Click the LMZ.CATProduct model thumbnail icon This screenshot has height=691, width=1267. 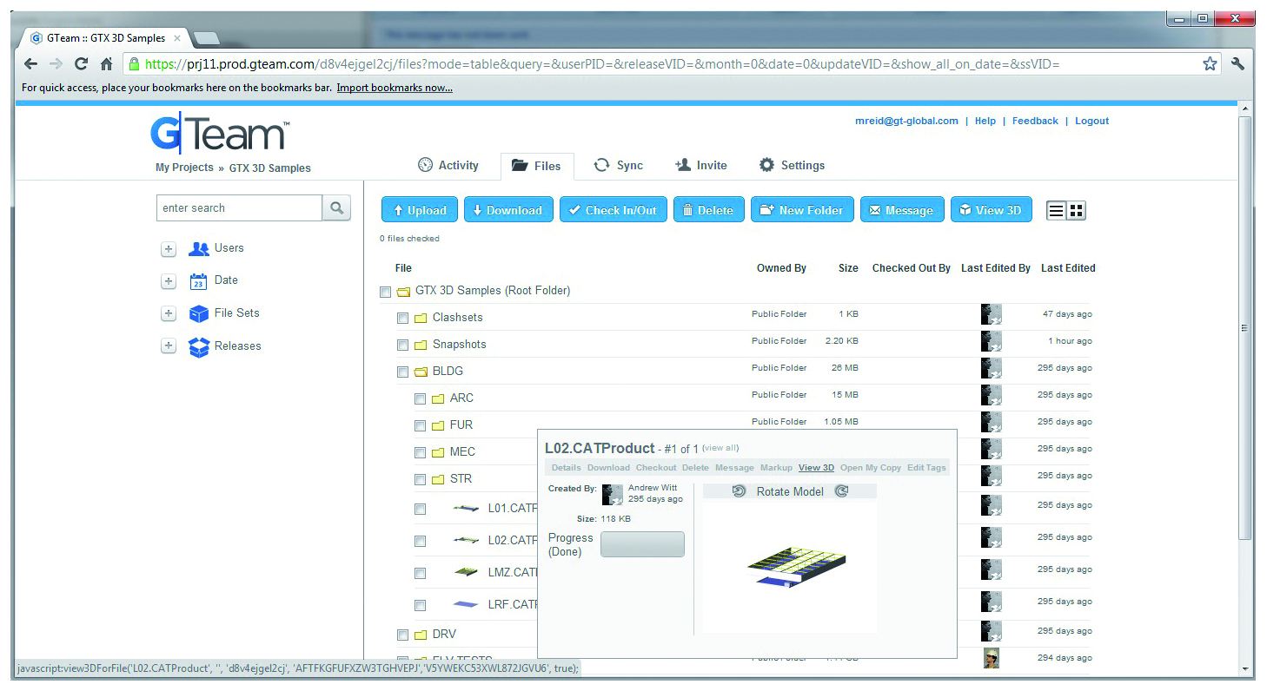coord(466,572)
